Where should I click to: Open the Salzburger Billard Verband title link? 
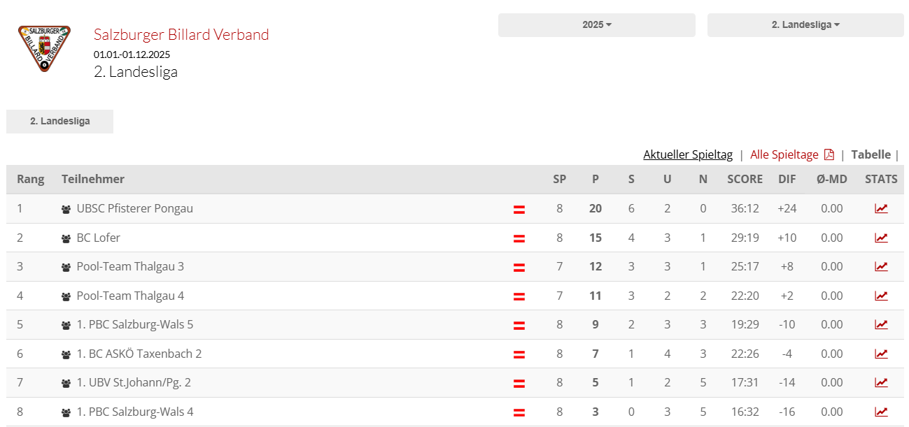(x=181, y=34)
